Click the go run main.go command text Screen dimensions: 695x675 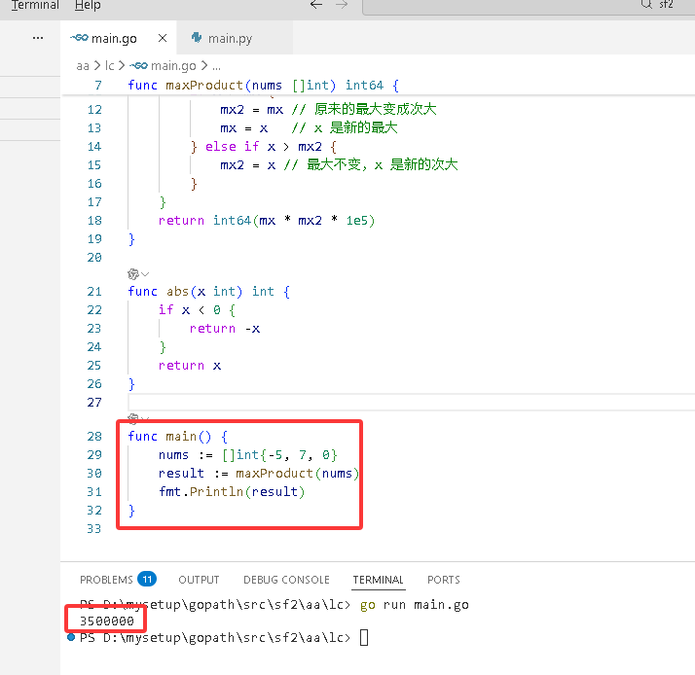pos(414,605)
